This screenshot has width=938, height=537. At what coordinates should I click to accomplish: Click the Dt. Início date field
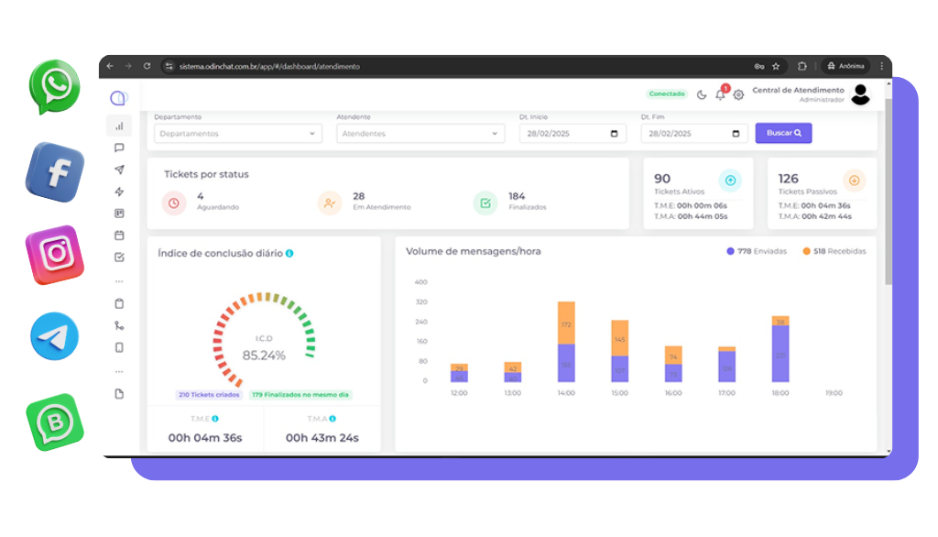573,134
